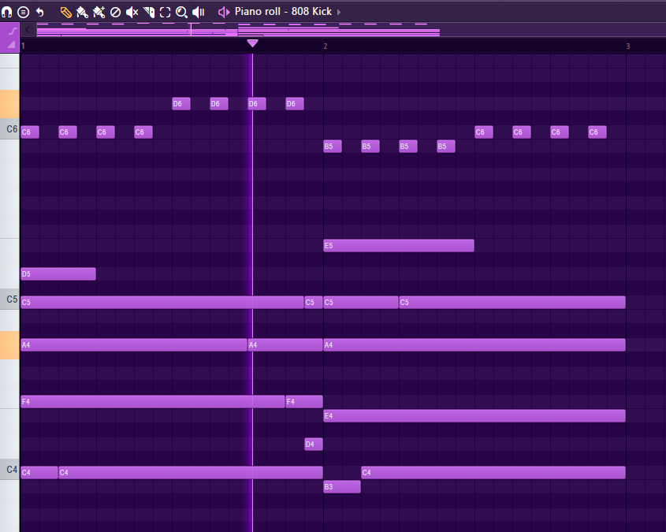Select the Draw pencil tool
The height and width of the screenshot is (532, 666).
[66, 12]
